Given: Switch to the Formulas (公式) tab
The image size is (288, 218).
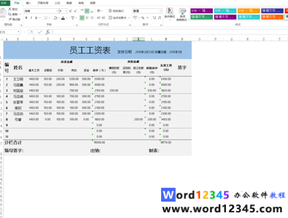Looking at the screenshot, I should pos(57,3).
